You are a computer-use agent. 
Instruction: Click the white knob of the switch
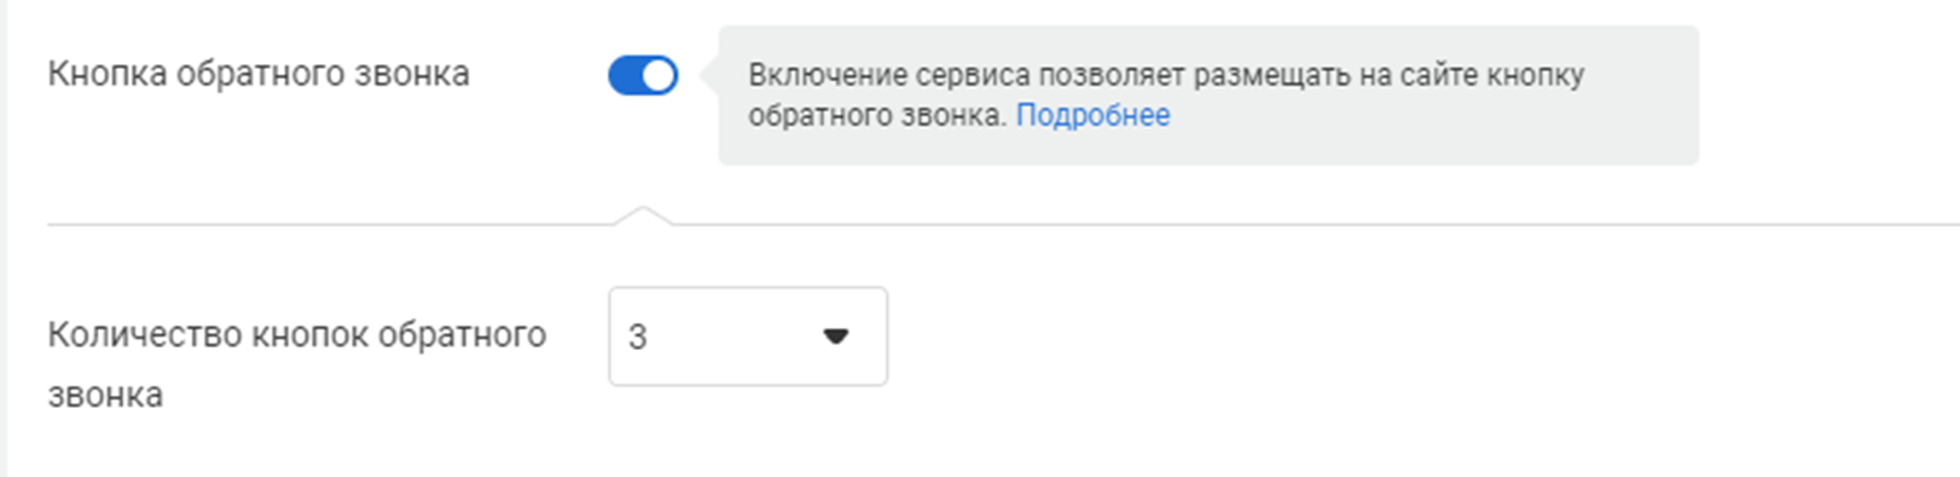pos(658,76)
